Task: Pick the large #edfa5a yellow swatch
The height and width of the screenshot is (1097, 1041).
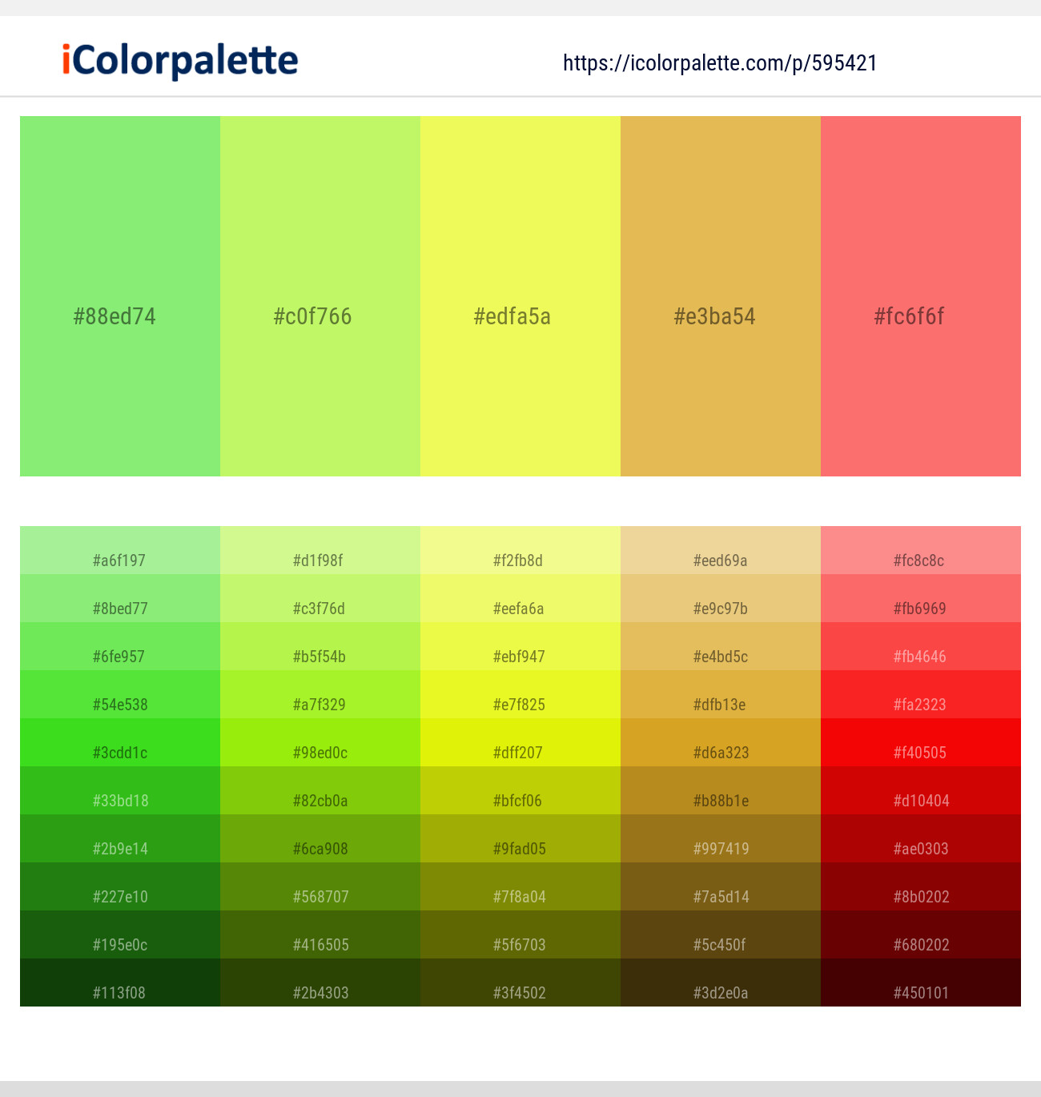Action: pyautogui.click(x=520, y=296)
